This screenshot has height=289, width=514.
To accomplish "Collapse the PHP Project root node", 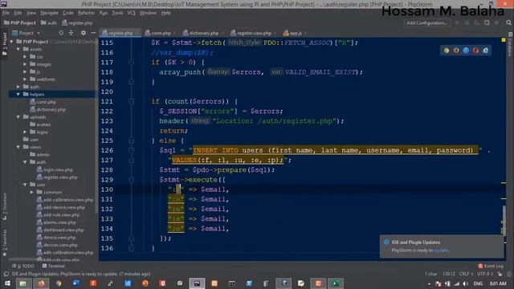I will click(x=12, y=42).
